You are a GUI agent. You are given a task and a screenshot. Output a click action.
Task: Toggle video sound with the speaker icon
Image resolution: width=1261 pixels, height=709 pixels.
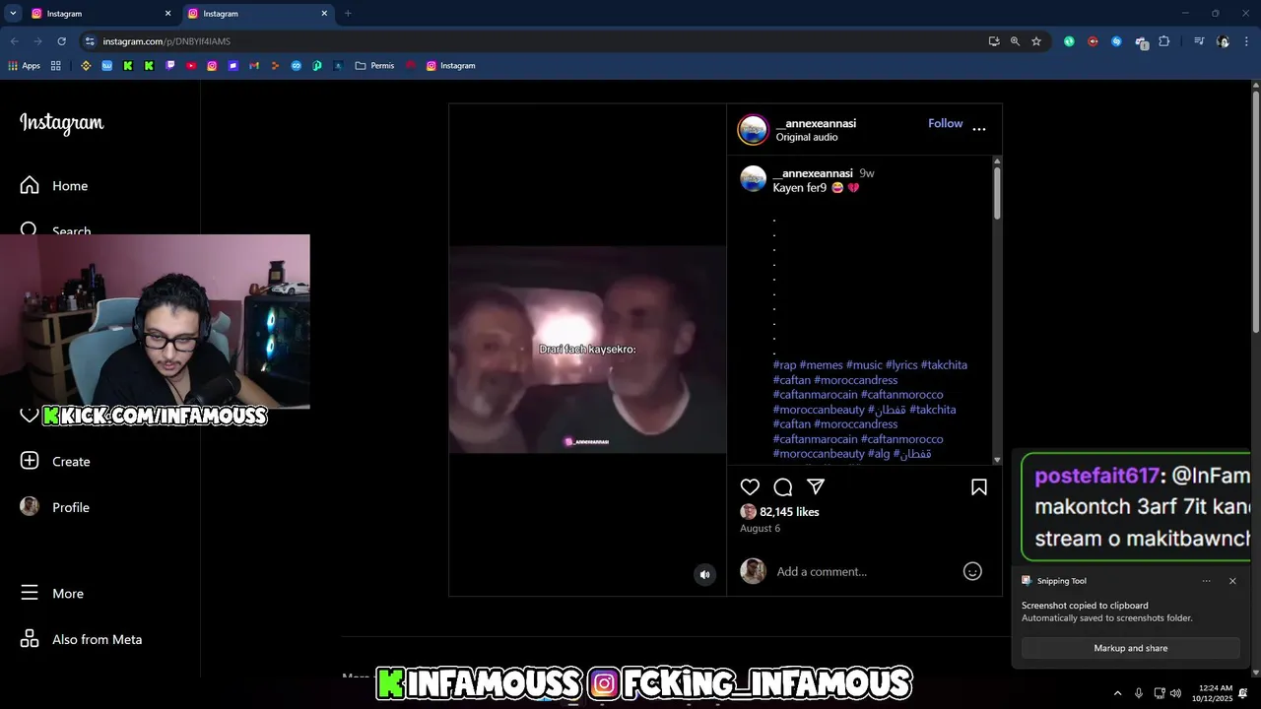click(704, 575)
